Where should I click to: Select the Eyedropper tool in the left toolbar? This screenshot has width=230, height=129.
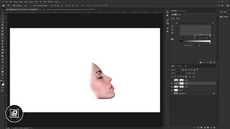(x=3, y=31)
